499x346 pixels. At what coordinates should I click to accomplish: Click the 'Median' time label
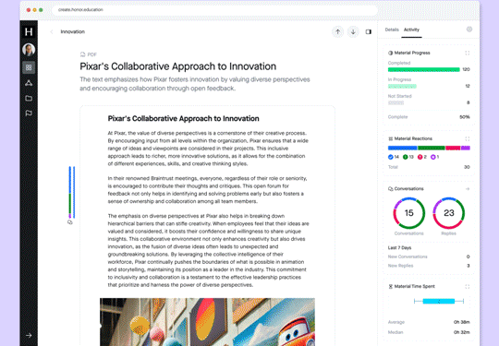point(396,332)
